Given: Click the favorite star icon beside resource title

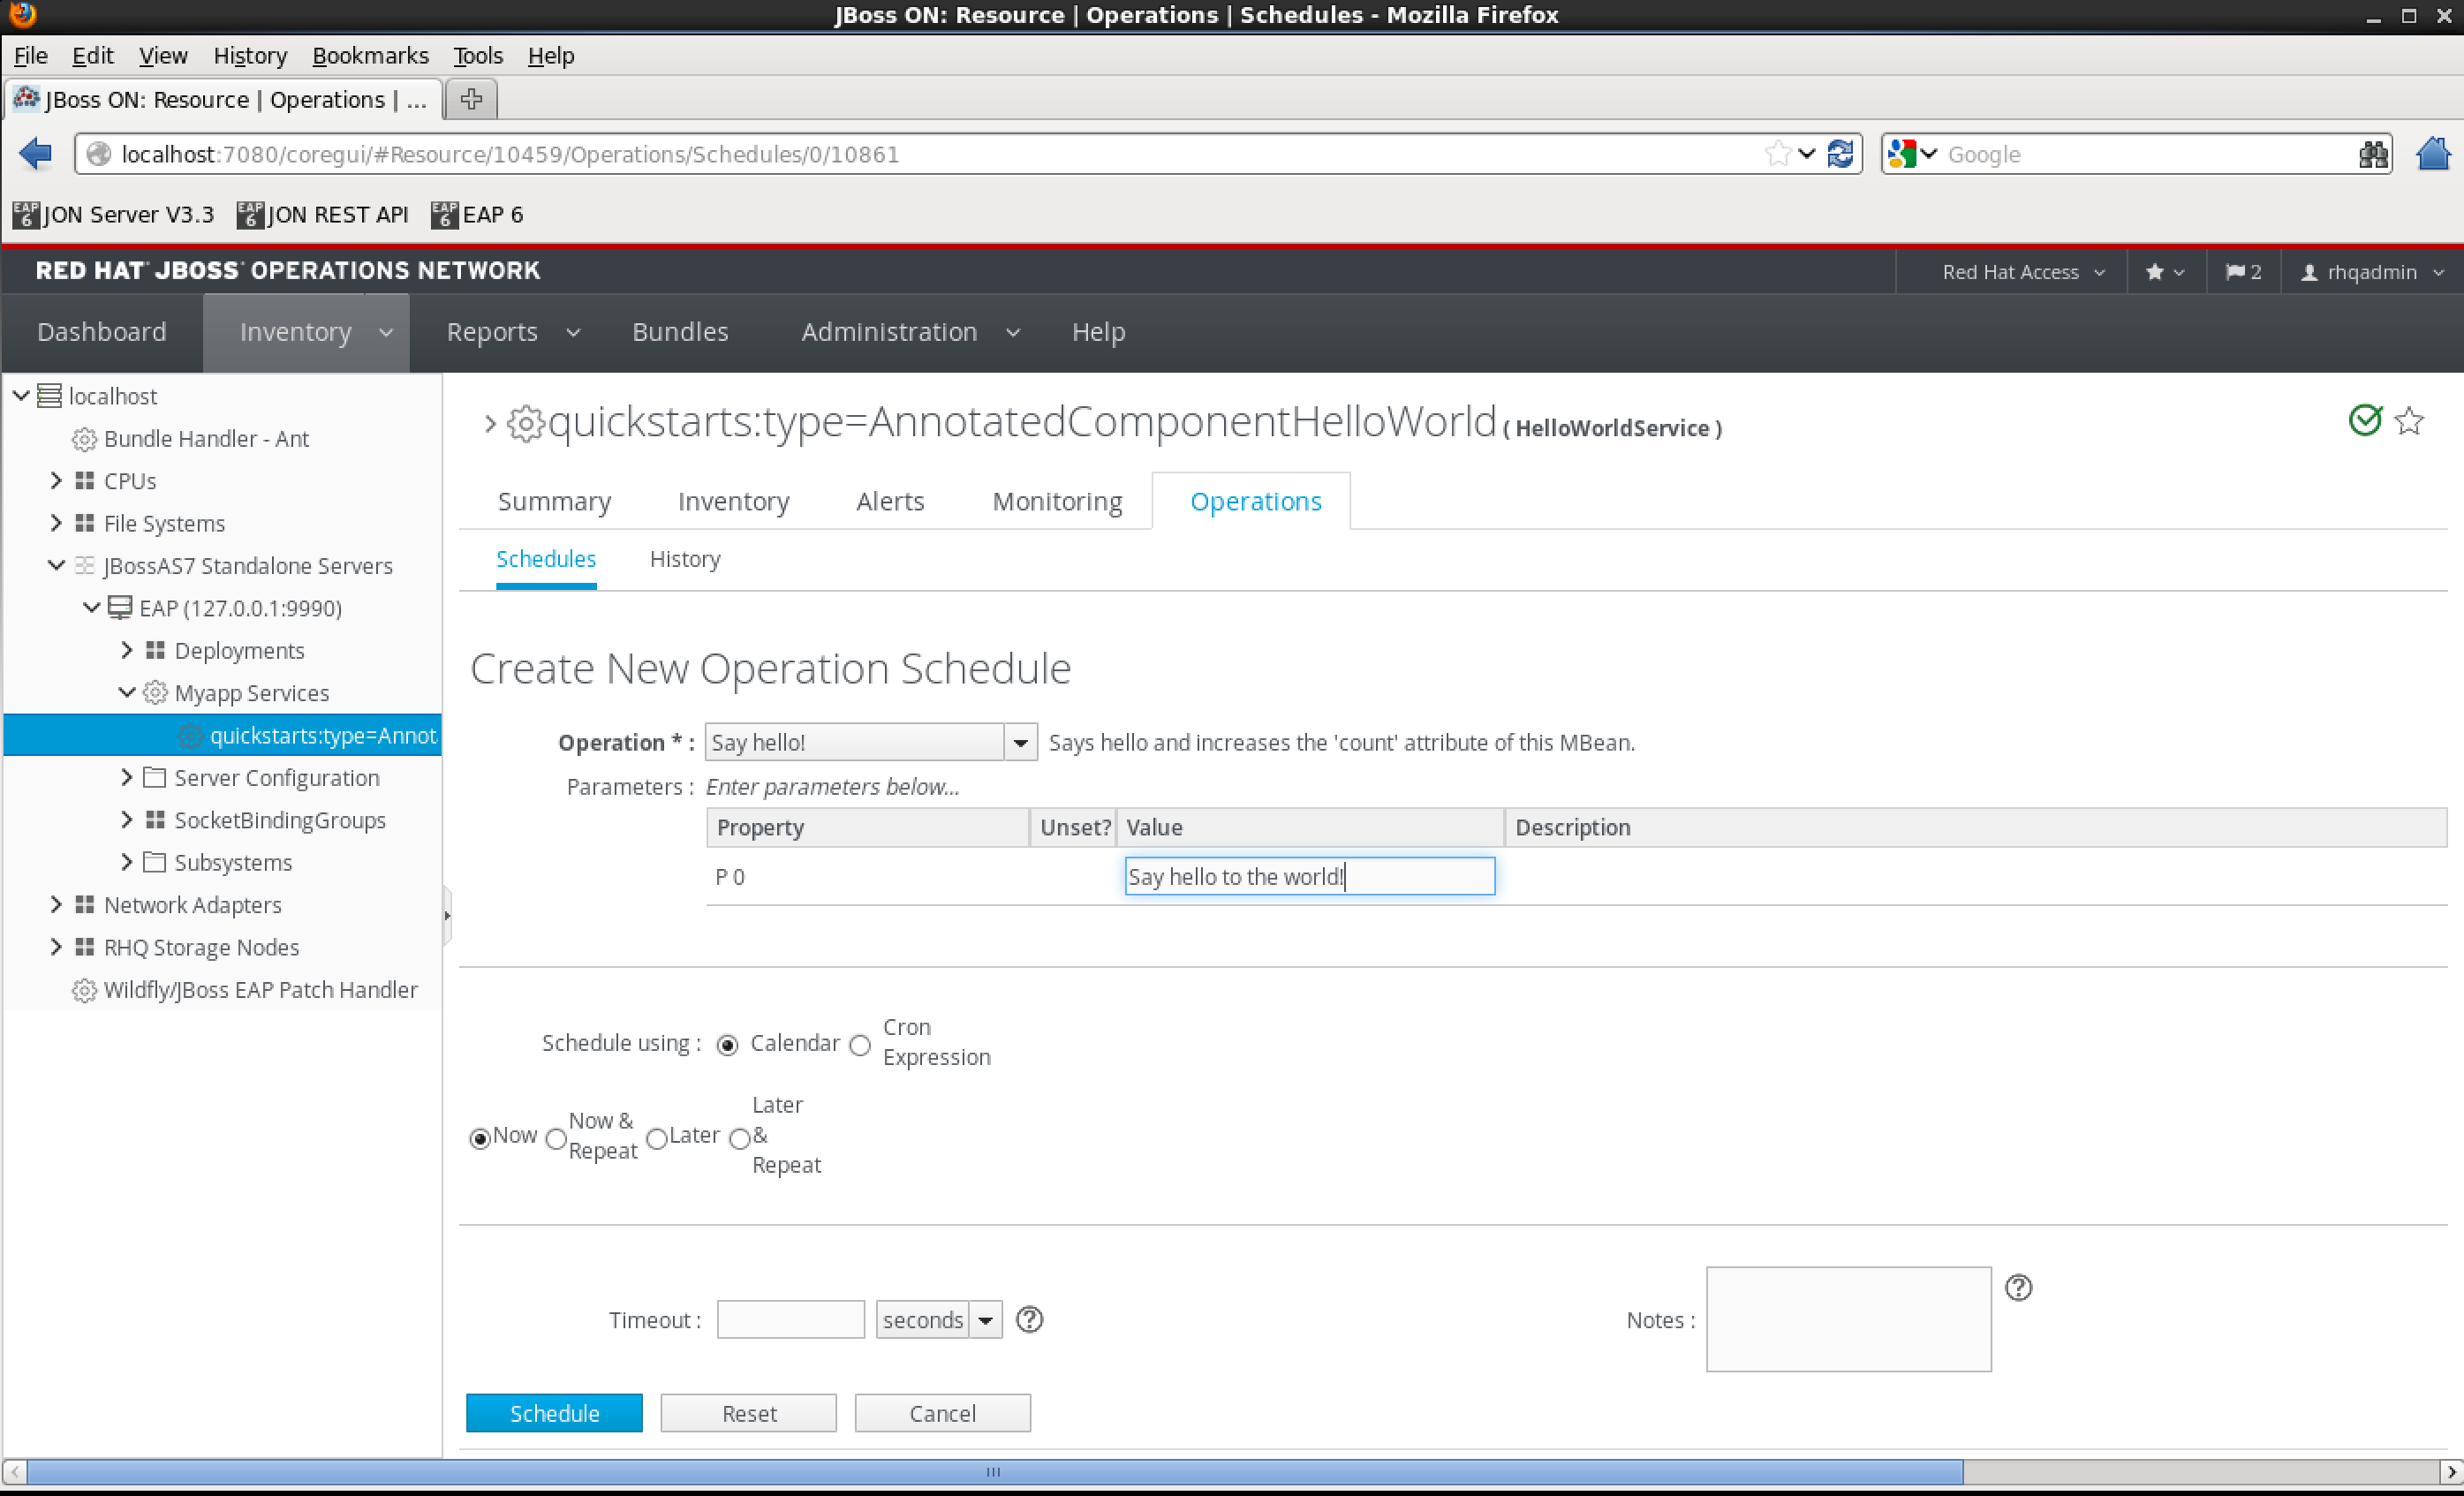Looking at the screenshot, I should (2410, 421).
